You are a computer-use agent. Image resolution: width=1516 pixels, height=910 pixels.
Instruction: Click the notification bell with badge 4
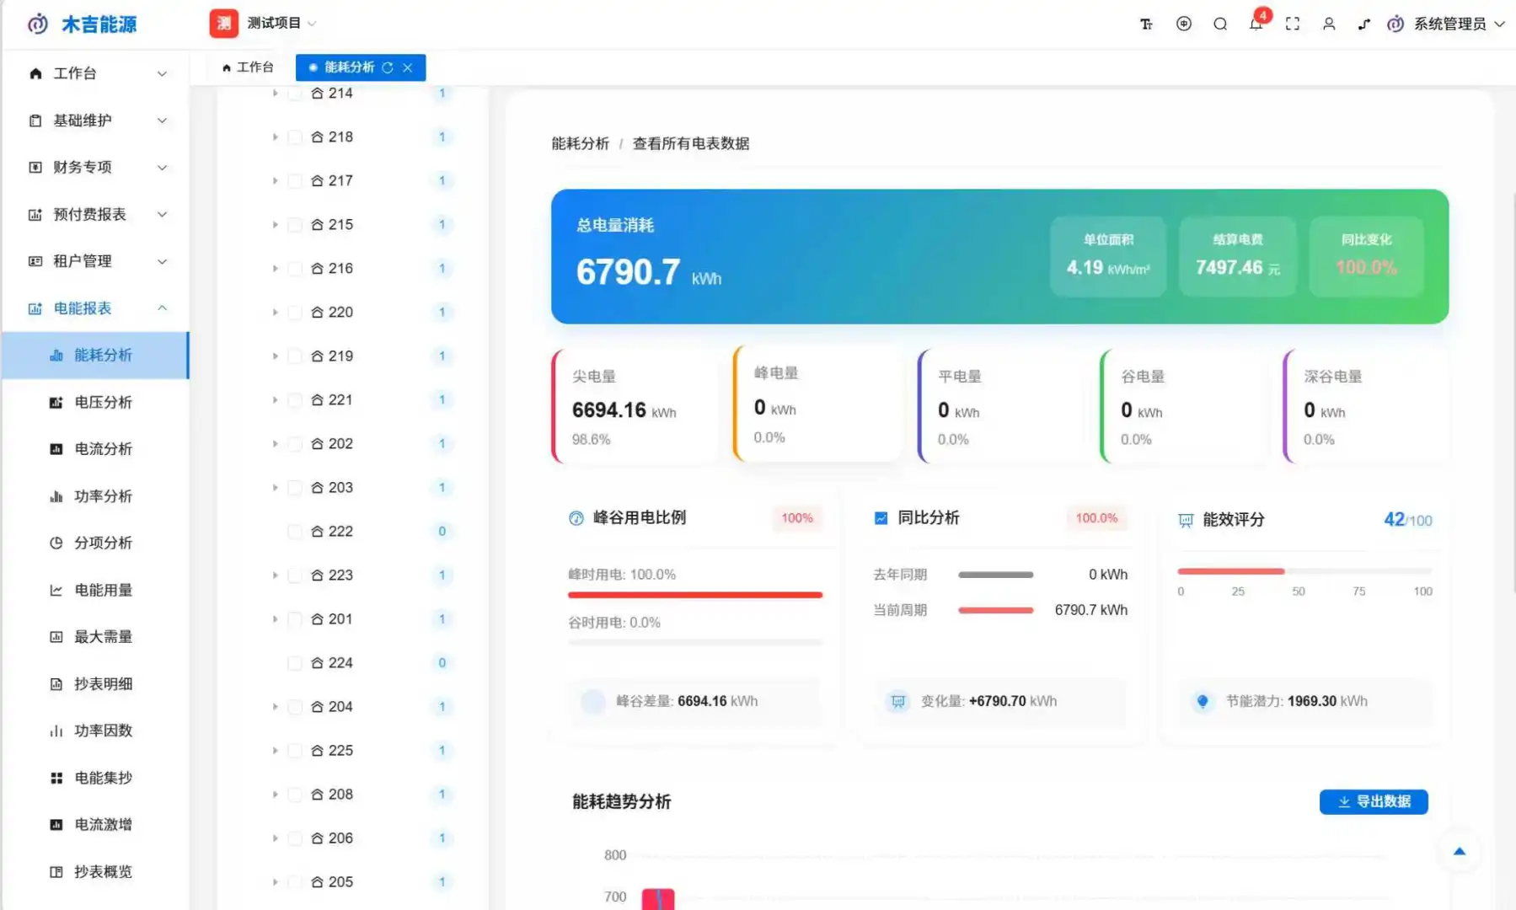tap(1255, 24)
